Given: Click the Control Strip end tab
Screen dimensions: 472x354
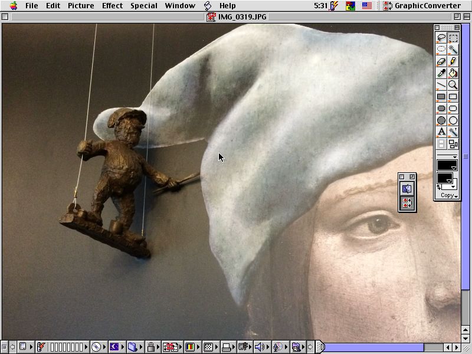Looking at the screenshot, I should [321, 347].
